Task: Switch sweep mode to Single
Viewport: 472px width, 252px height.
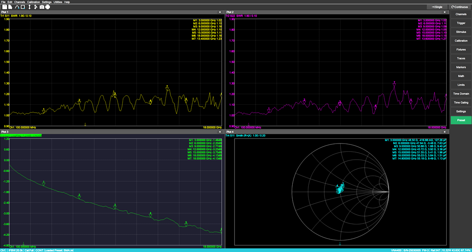Action: pos(437,7)
